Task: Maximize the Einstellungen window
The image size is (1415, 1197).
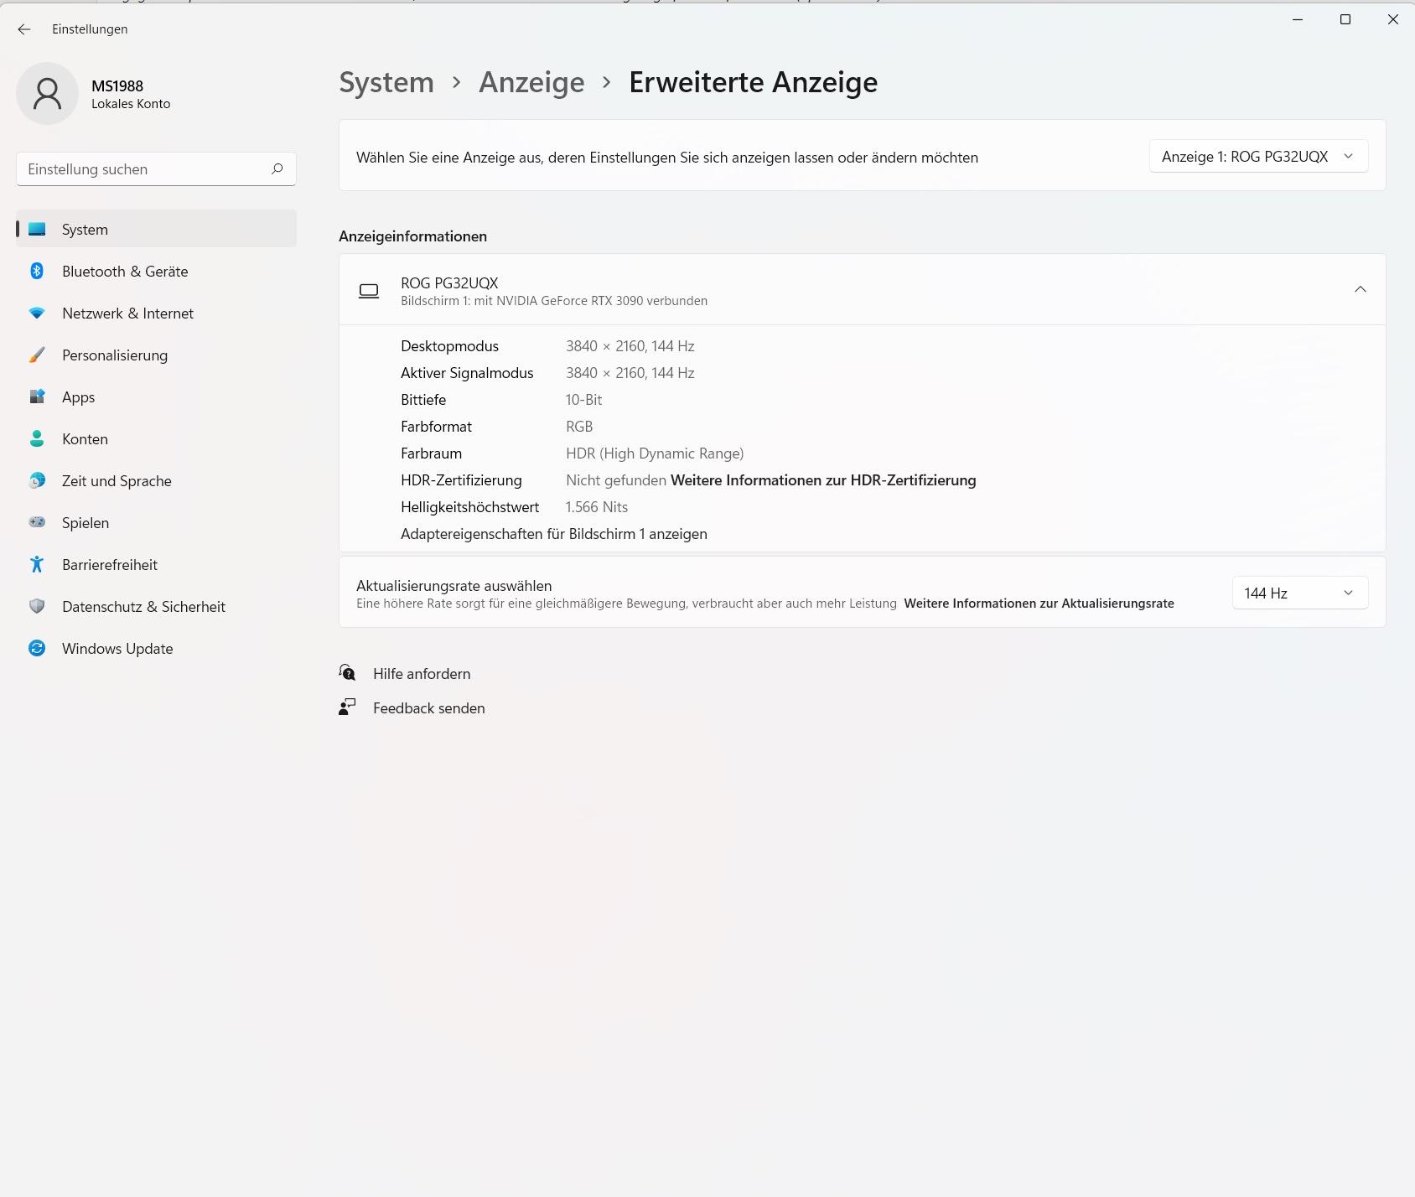Action: (1345, 19)
